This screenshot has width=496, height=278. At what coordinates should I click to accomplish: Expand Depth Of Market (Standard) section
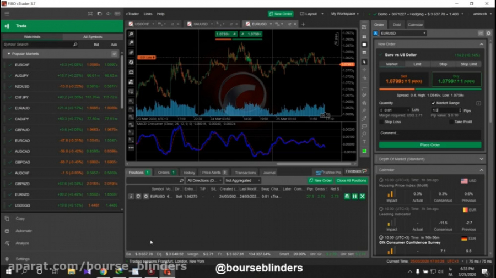(x=482, y=159)
